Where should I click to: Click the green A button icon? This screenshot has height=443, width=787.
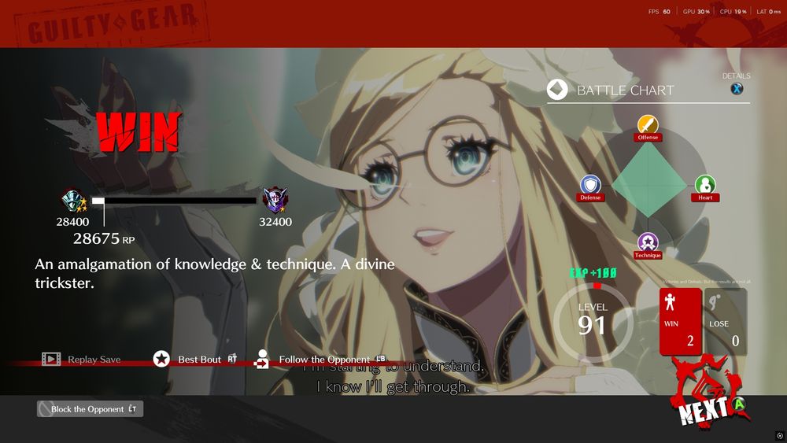[739, 404]
